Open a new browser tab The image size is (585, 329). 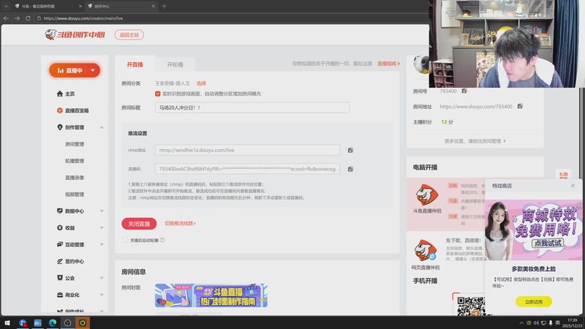point(164,7)
